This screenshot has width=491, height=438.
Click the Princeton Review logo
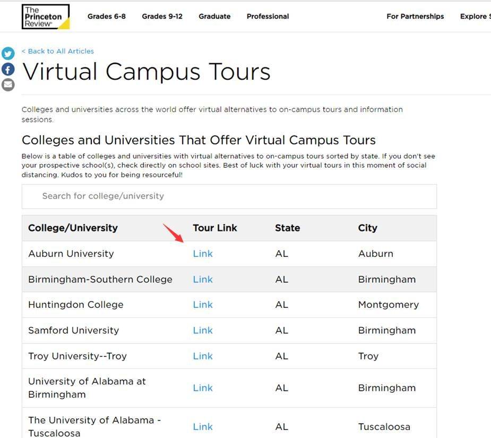45,16
